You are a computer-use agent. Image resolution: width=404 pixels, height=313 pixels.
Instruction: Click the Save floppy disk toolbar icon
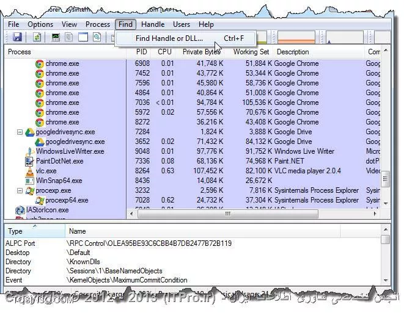tap(17, 37)
